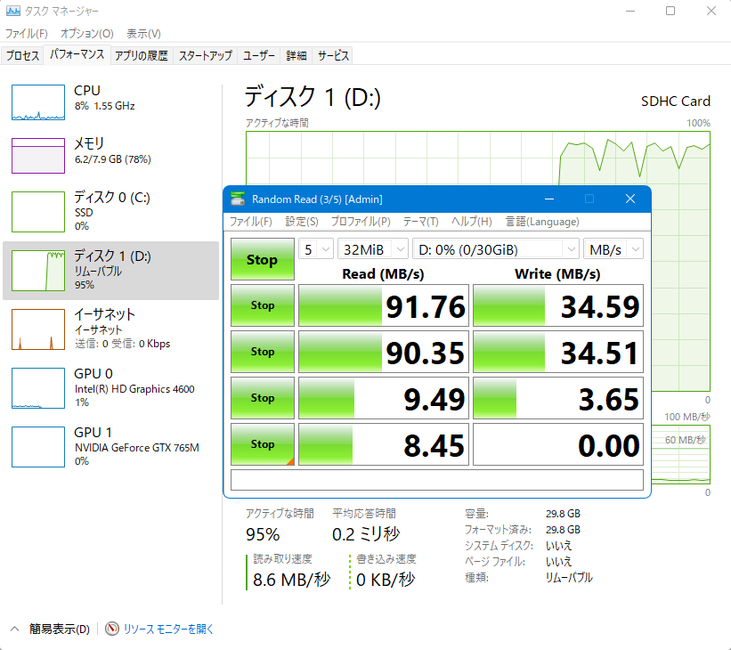Click the Task Manager app icon in title bar

coord(13,11)
